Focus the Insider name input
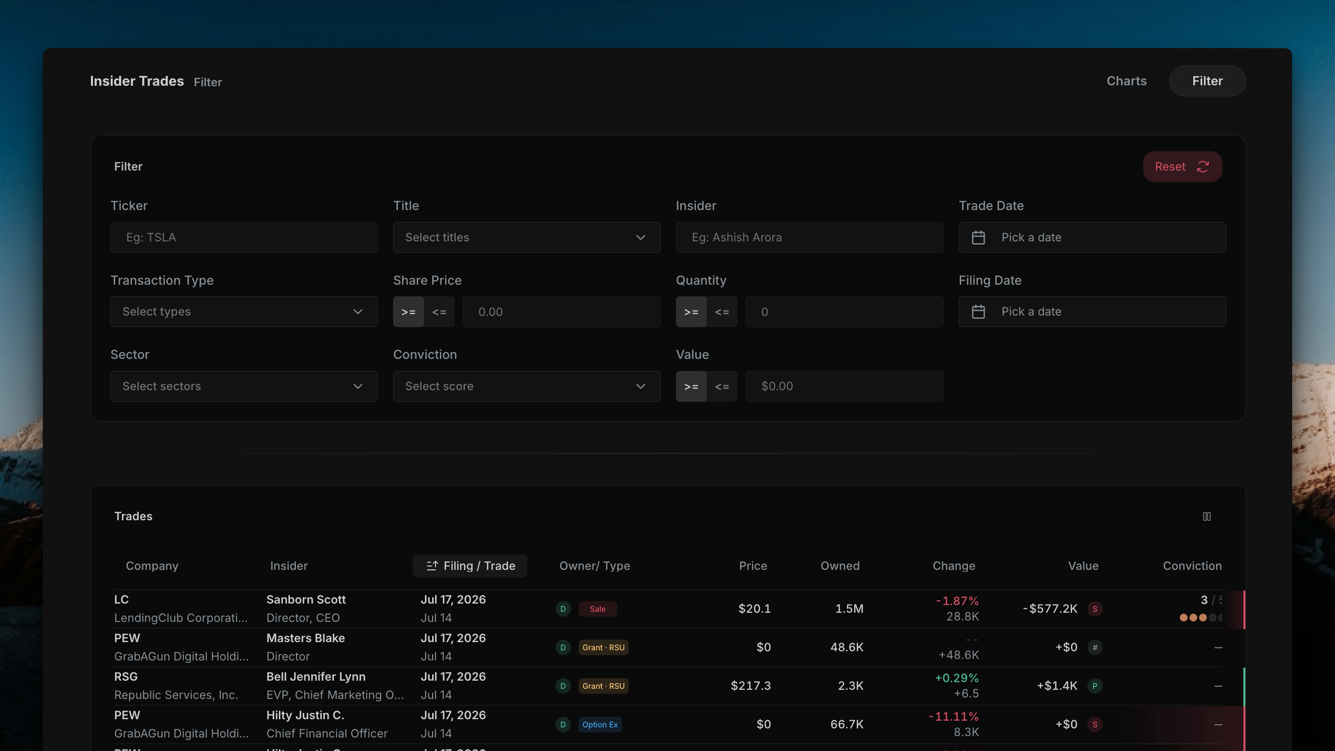 [809, 237]
